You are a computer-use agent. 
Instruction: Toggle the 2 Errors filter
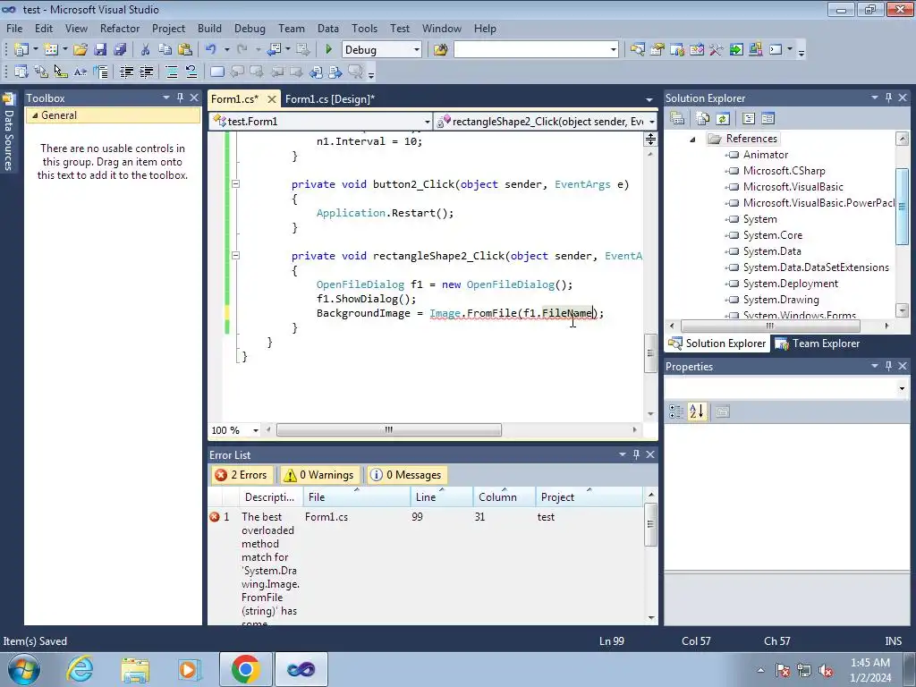(242, 475)
